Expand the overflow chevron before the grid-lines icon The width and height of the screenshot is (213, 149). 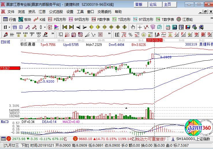tap(109, 33)
